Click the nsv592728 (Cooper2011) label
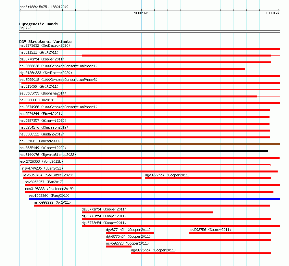 coord(127,243)
